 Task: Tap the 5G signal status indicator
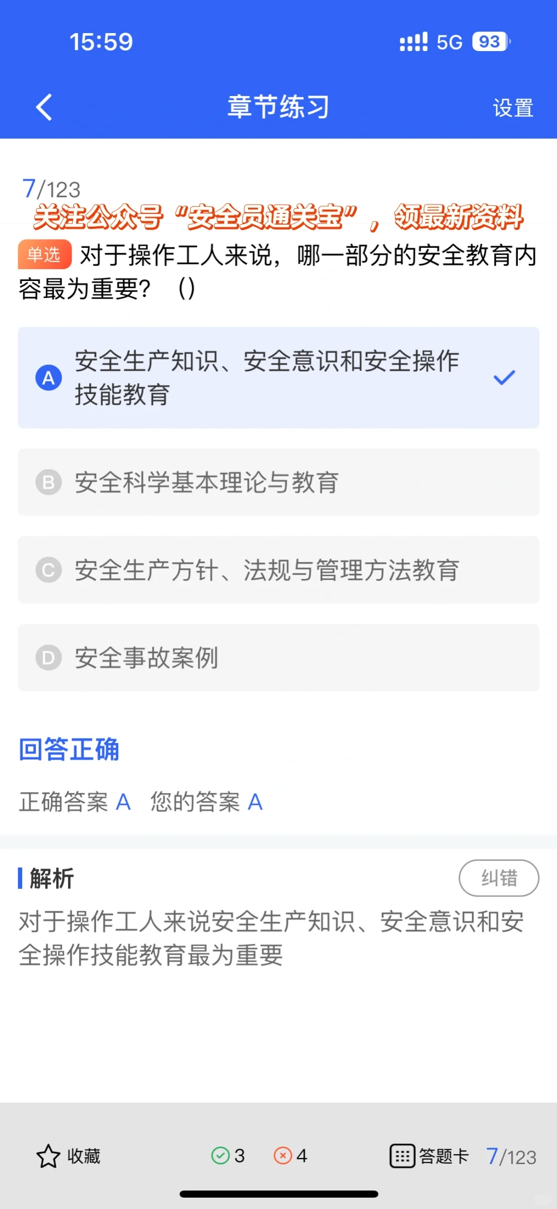[x=450, y=42]
